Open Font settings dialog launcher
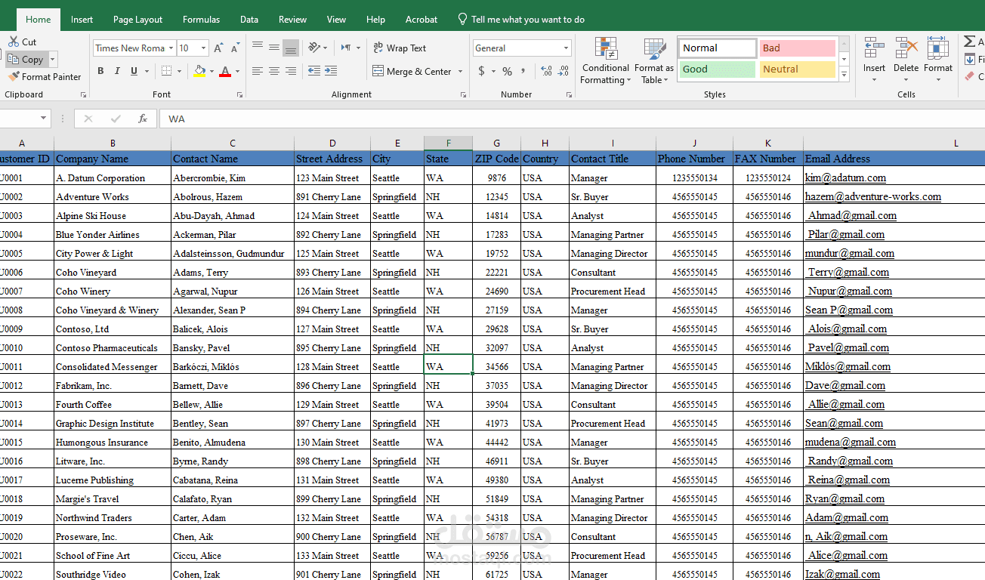 239,95
